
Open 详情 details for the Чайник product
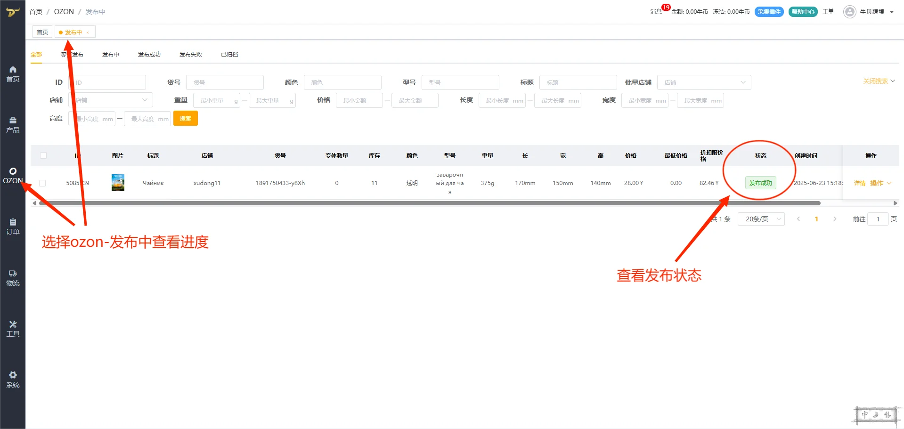[x=859, y=183]
